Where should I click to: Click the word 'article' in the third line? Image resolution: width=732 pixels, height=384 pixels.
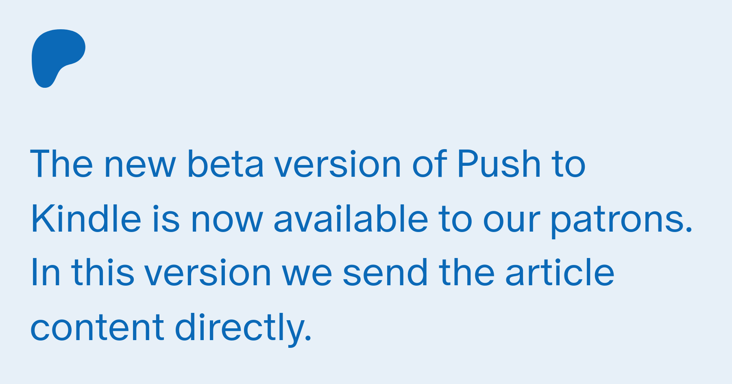coord(560,272)
